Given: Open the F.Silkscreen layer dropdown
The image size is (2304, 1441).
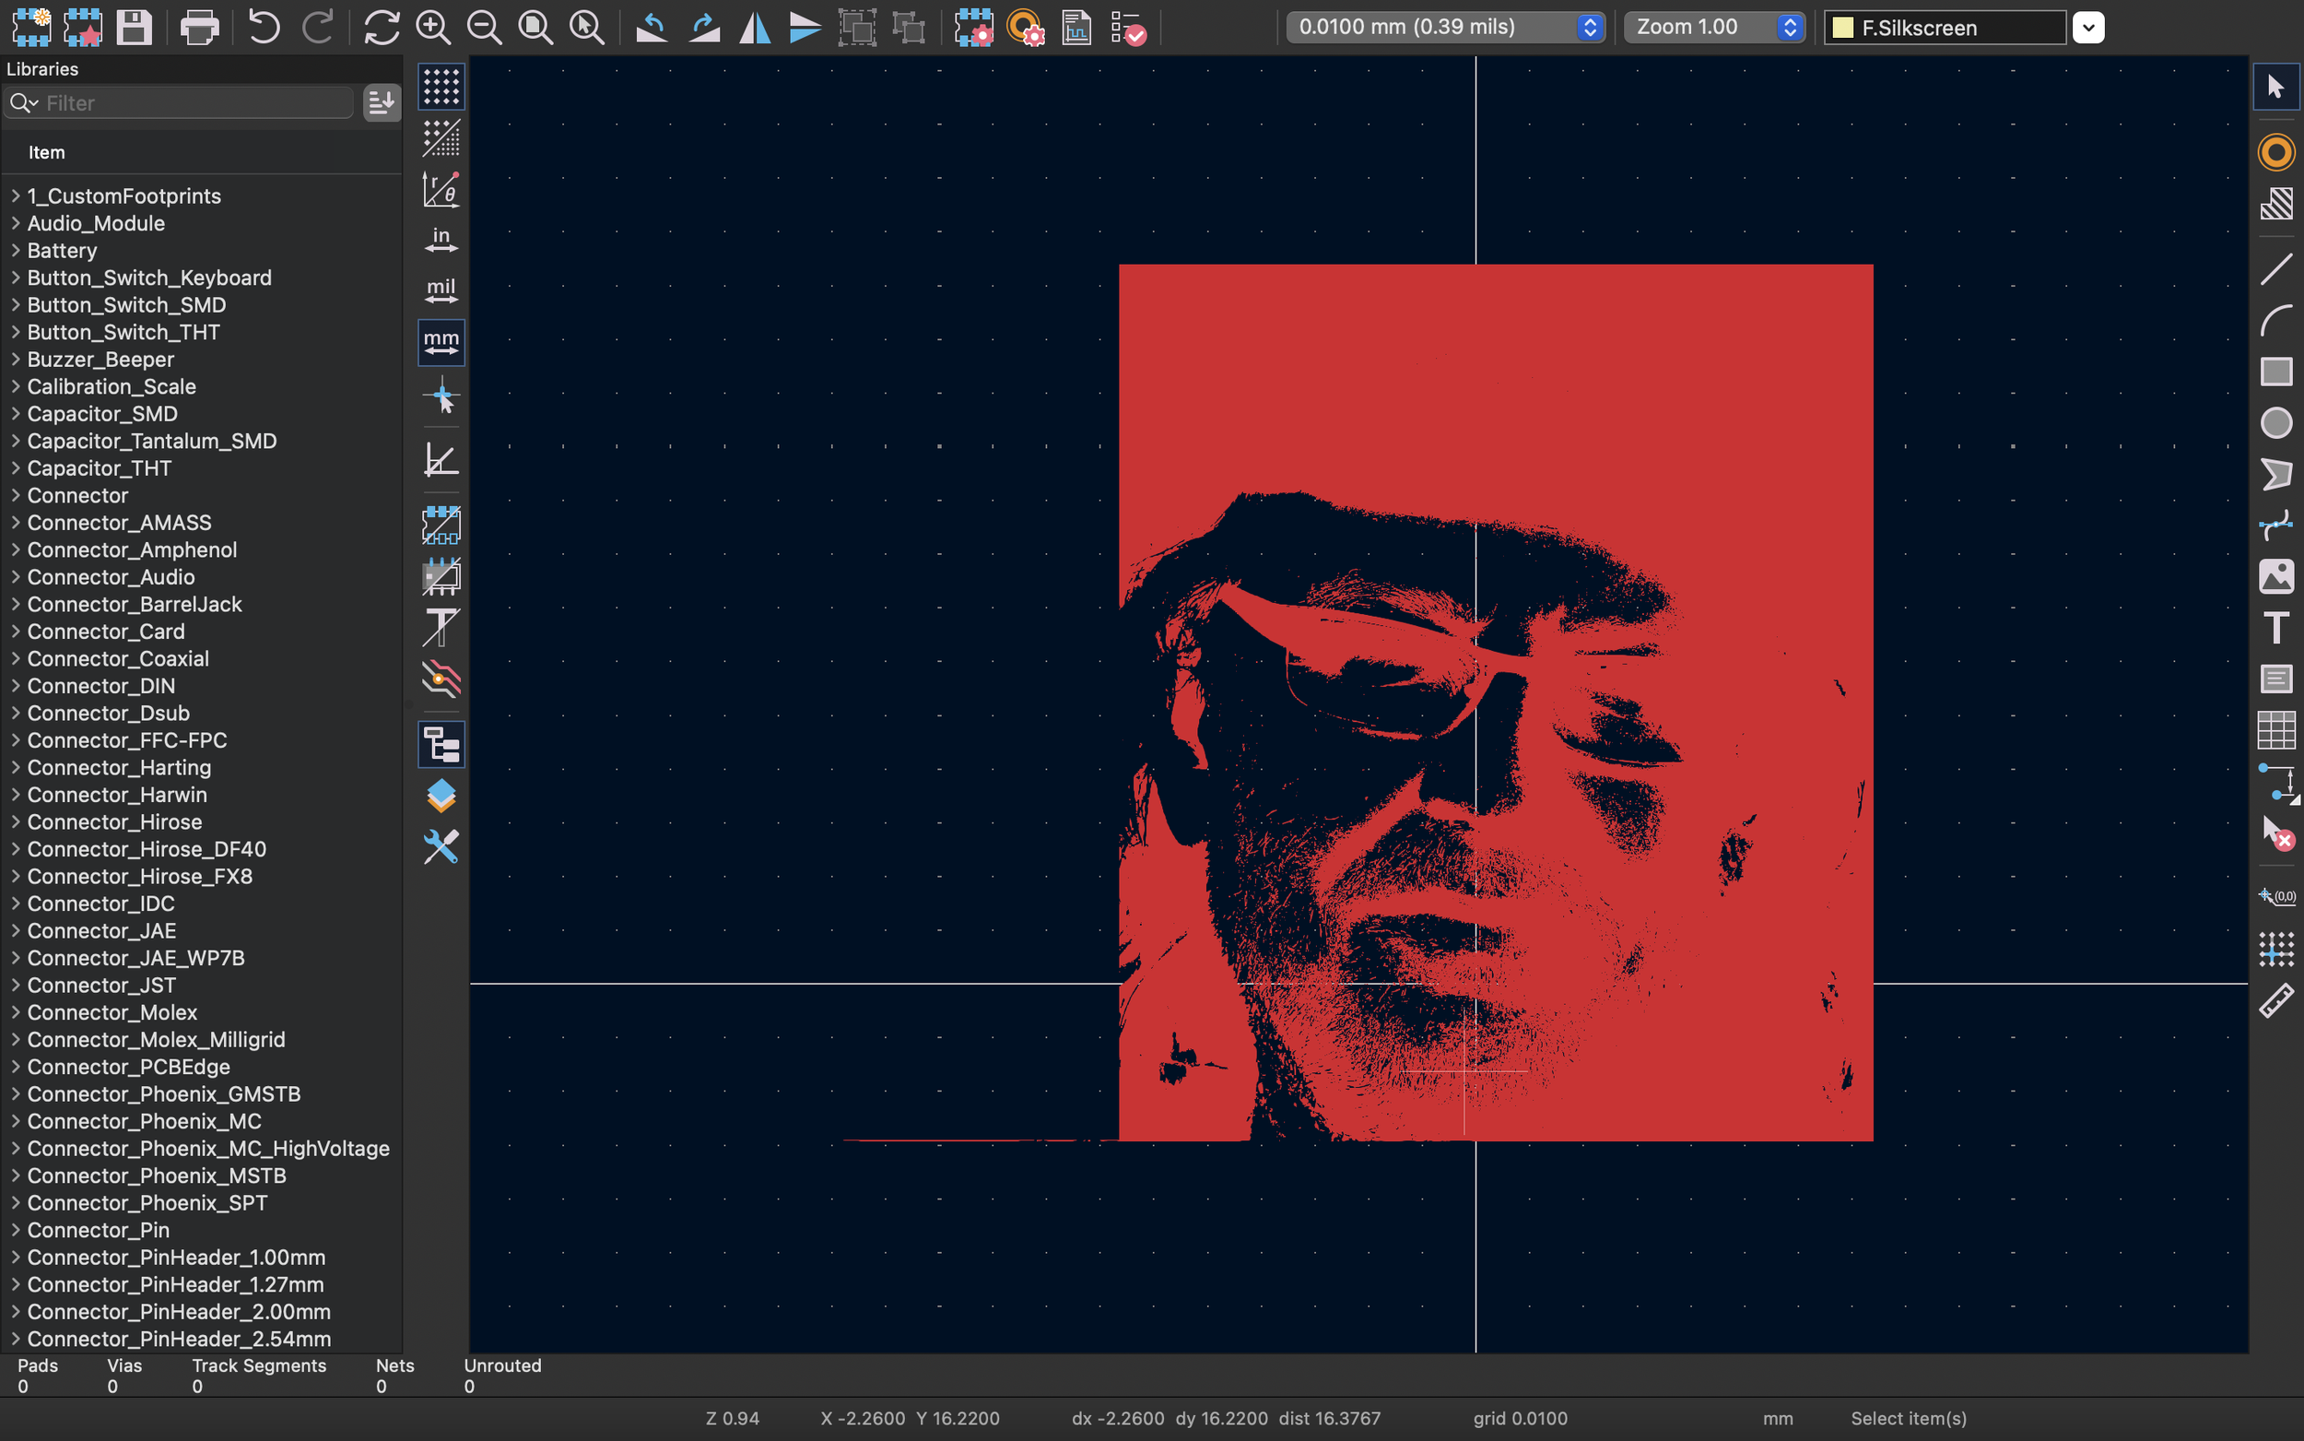Looking at the screenshot, I should 2087,28.
